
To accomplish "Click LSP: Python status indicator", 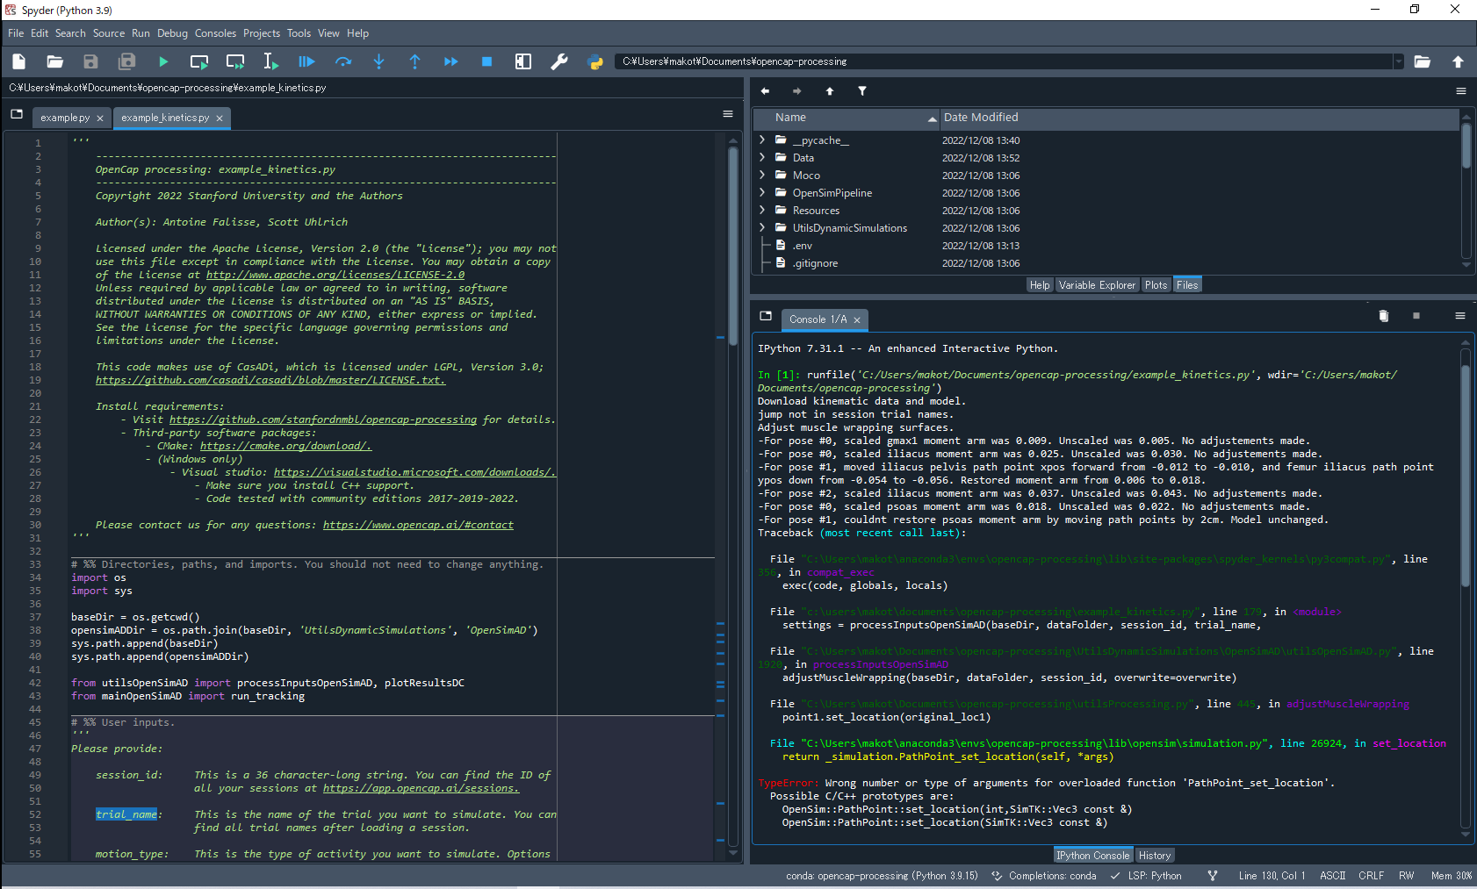I will coord(1146,876).
